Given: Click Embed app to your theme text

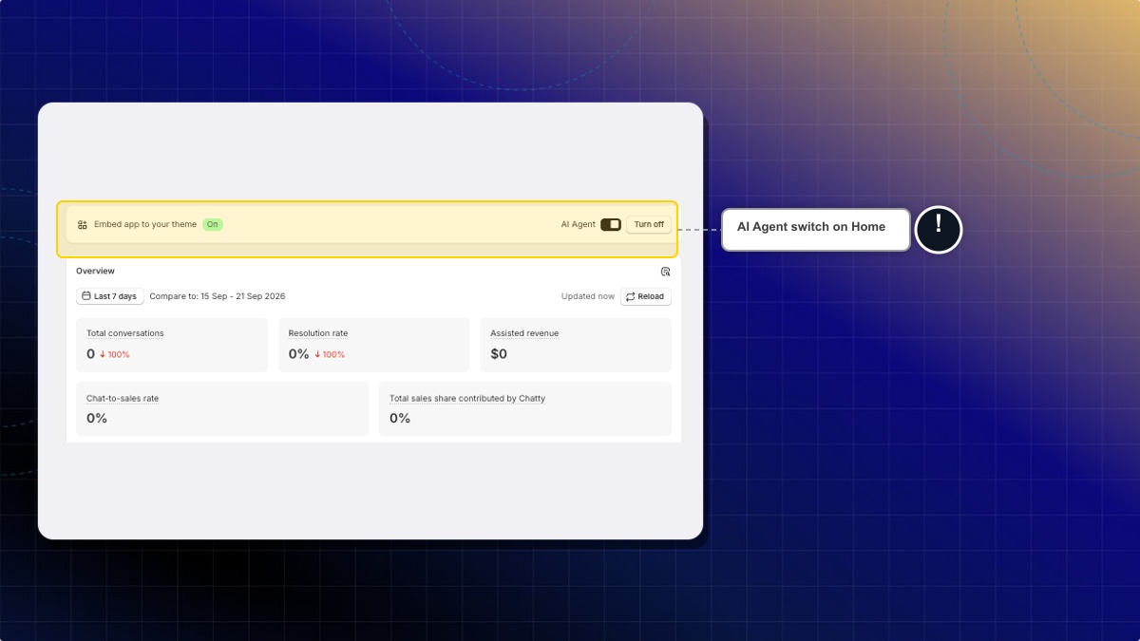Looking at the screenshot, I should pyautogui.click(x=145, y=224).
